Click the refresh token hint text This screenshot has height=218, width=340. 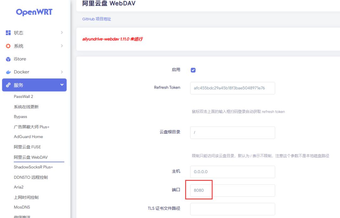point(238,112)
